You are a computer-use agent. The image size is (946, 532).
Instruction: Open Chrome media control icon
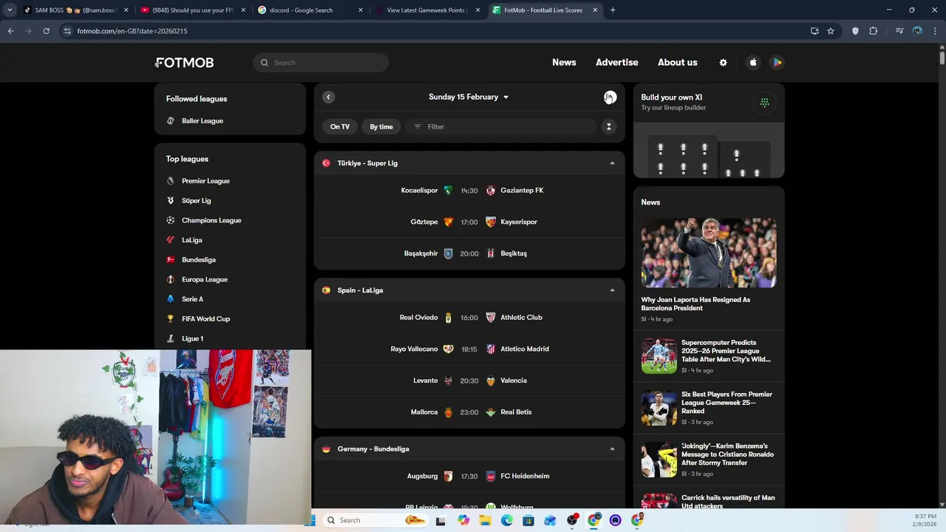899,31
